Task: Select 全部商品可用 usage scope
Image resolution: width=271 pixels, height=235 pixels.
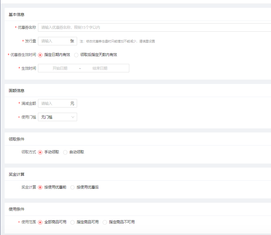Action: coord(40,222)
